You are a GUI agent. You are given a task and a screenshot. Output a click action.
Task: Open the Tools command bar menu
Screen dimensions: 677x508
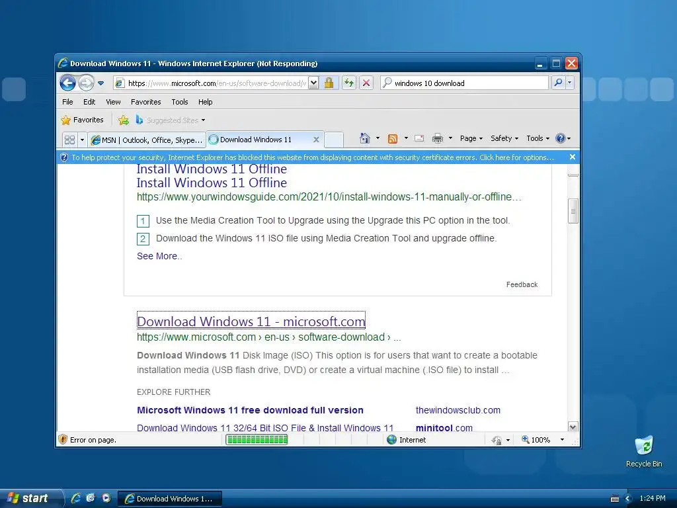click(x=538, y=138)
